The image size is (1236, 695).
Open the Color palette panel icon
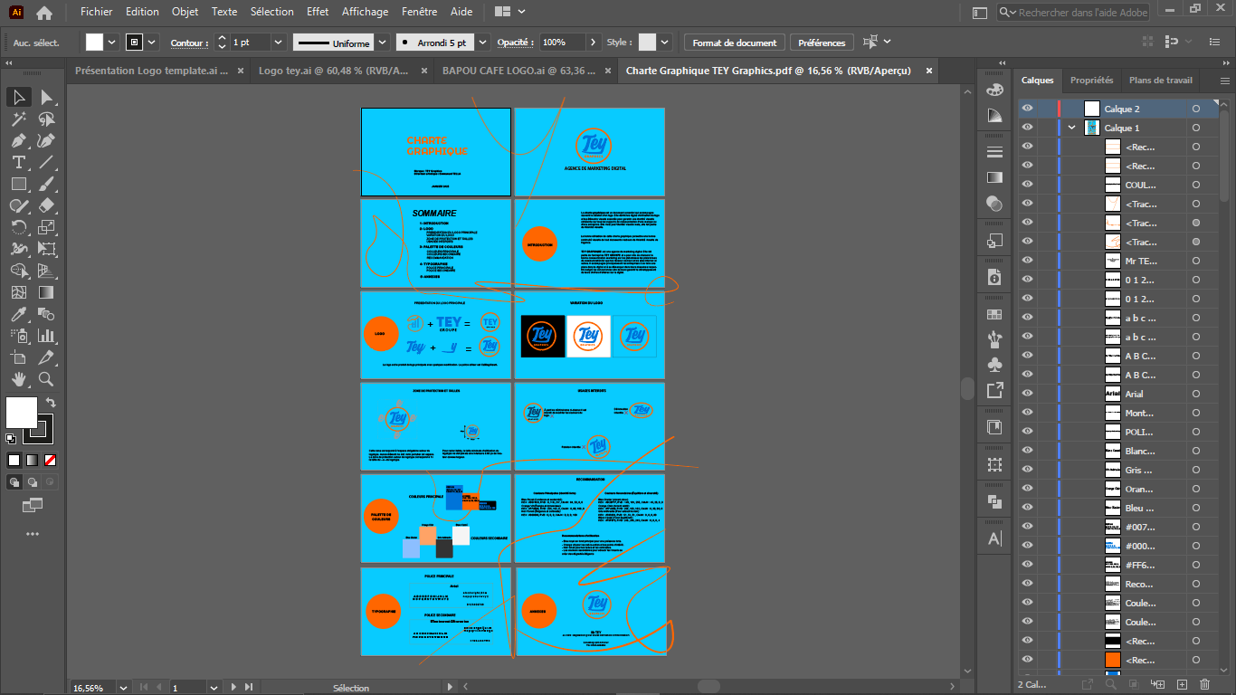994,90
